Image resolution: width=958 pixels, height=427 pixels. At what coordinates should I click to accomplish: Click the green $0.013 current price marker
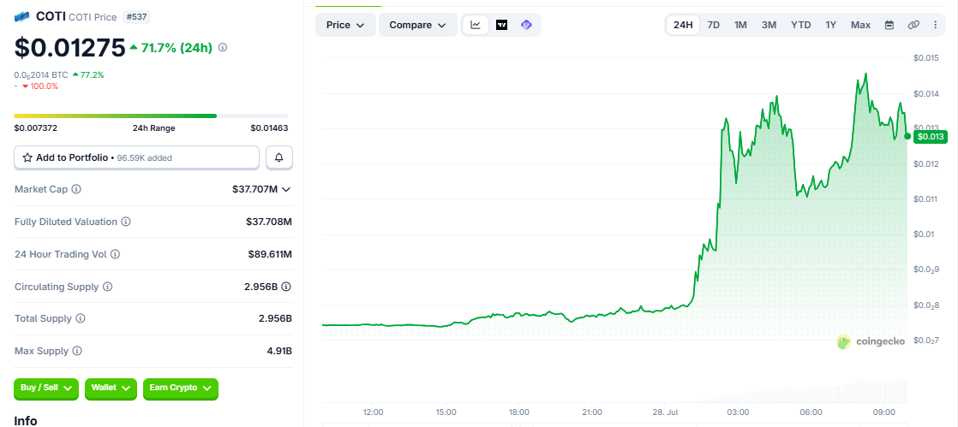click(x=930, y=137)
